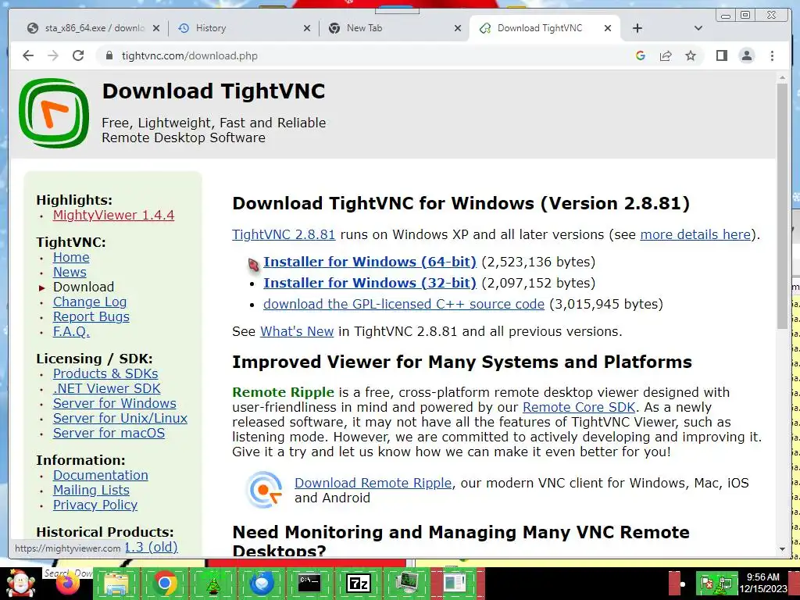Open Server for Unix/Linux link
This screenshot has height=600, width=800.
120,419
